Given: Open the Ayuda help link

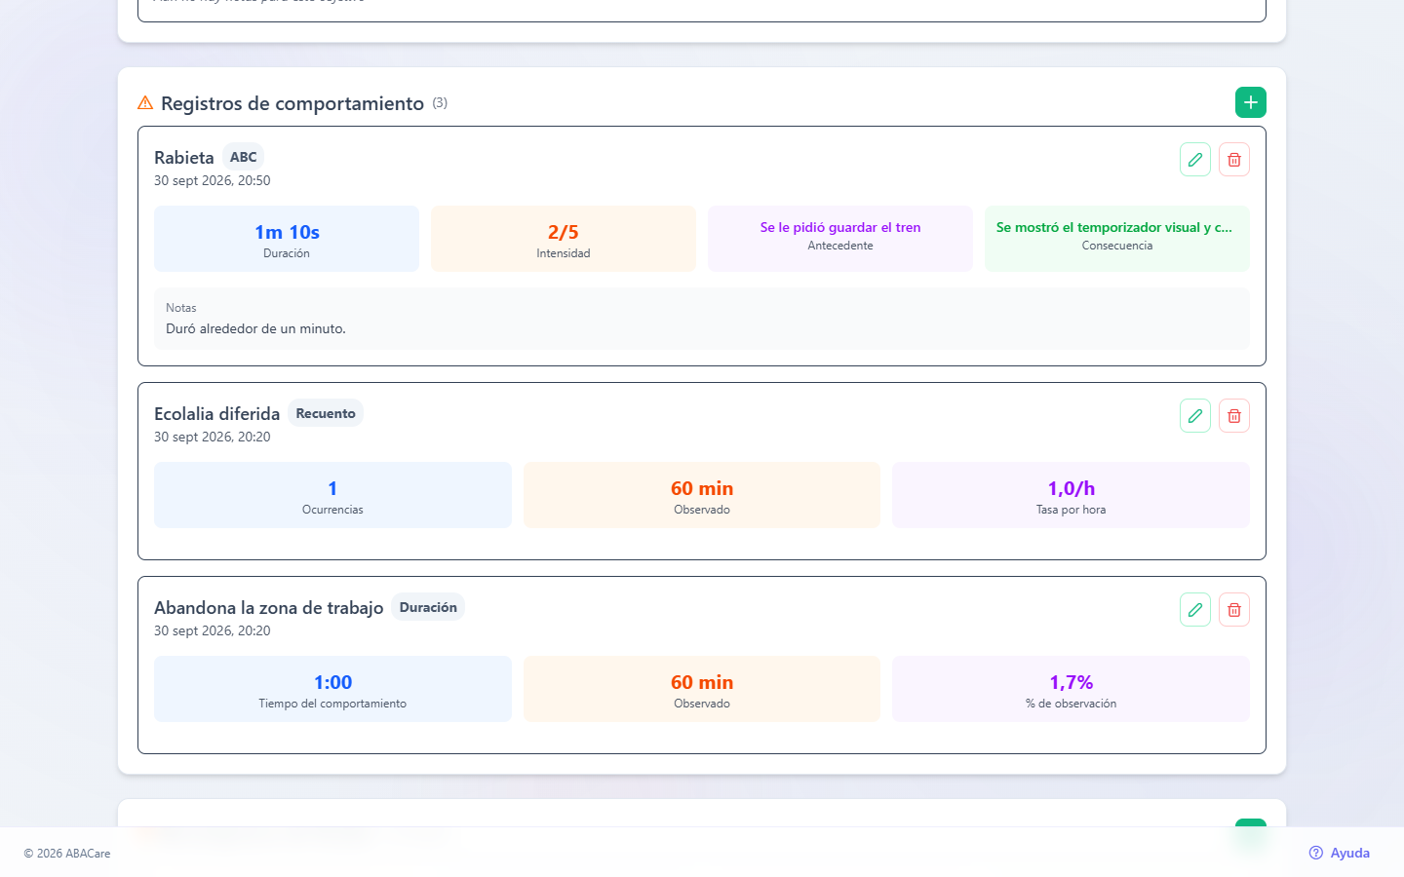Looking at the screenshot, I should click(x=1340, y=853).
